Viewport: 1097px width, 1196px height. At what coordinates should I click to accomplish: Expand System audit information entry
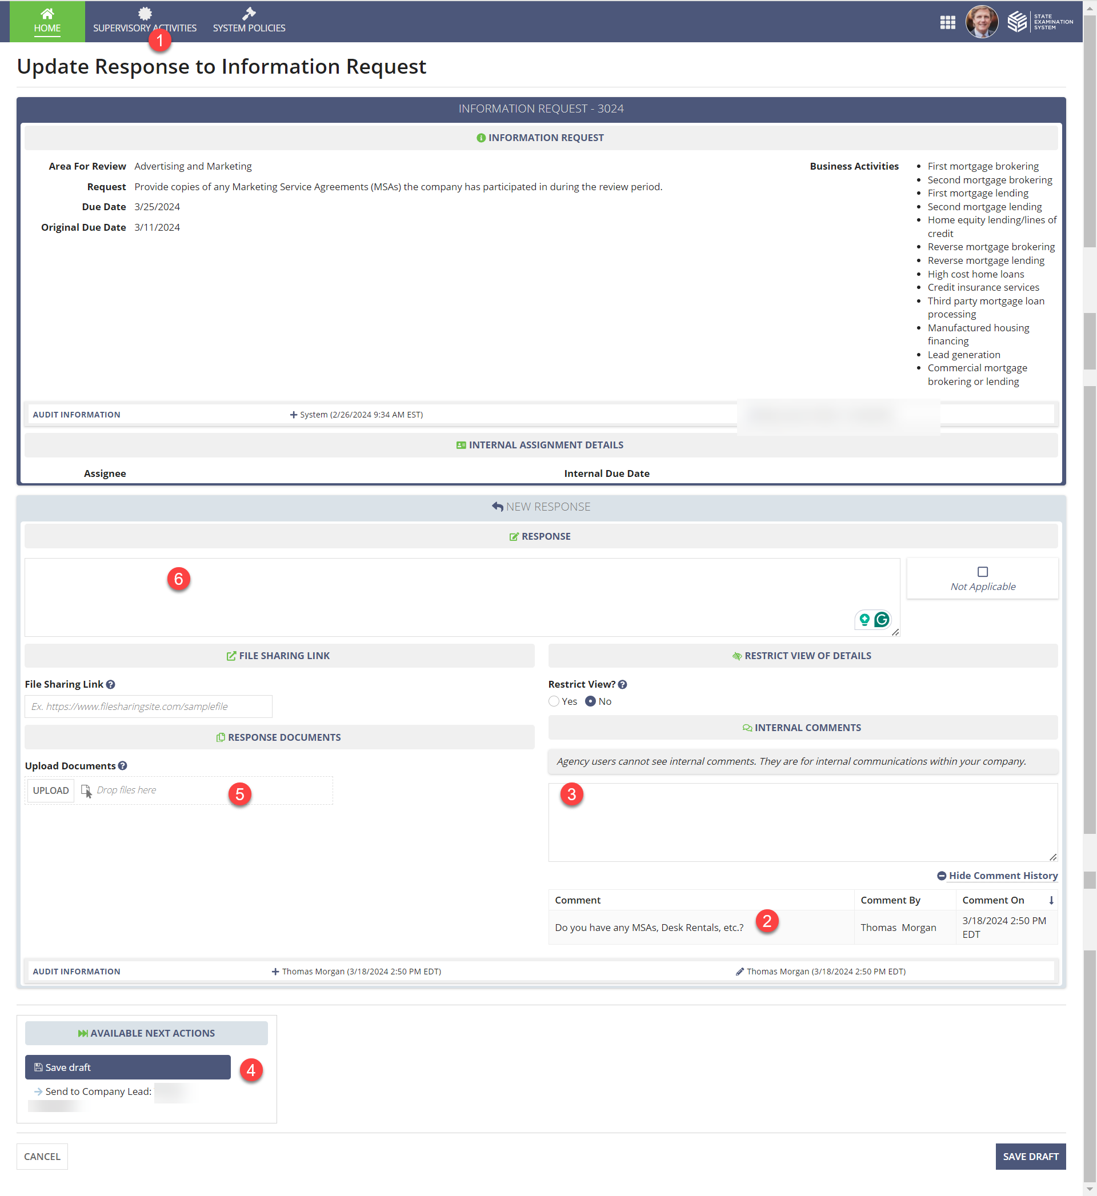[x=293, y=415]
